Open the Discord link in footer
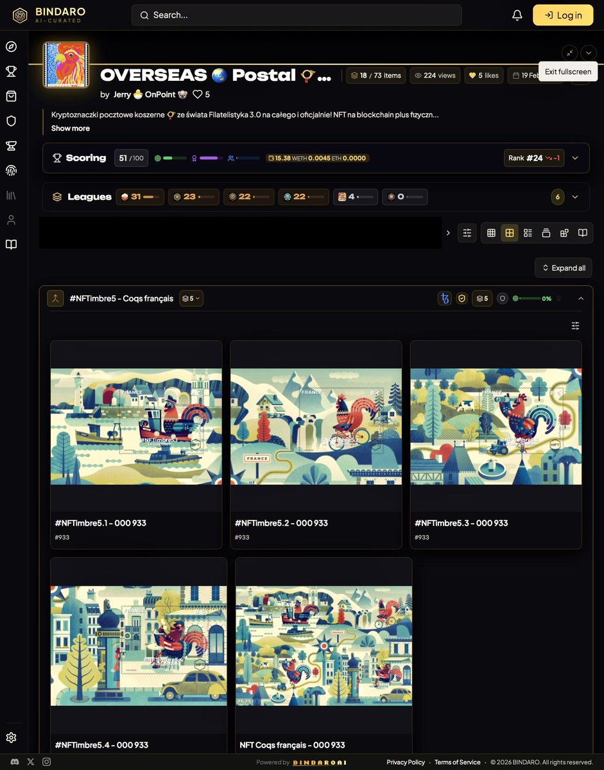The width and height of the screenshot is (604, 770). tap(14, 762)
